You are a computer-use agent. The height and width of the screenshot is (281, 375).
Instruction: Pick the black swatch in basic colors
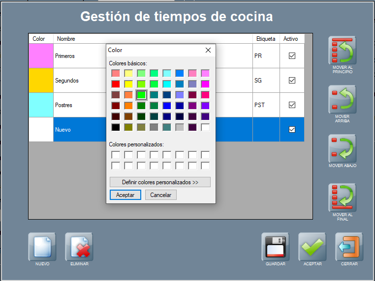(x=116, y=127)
